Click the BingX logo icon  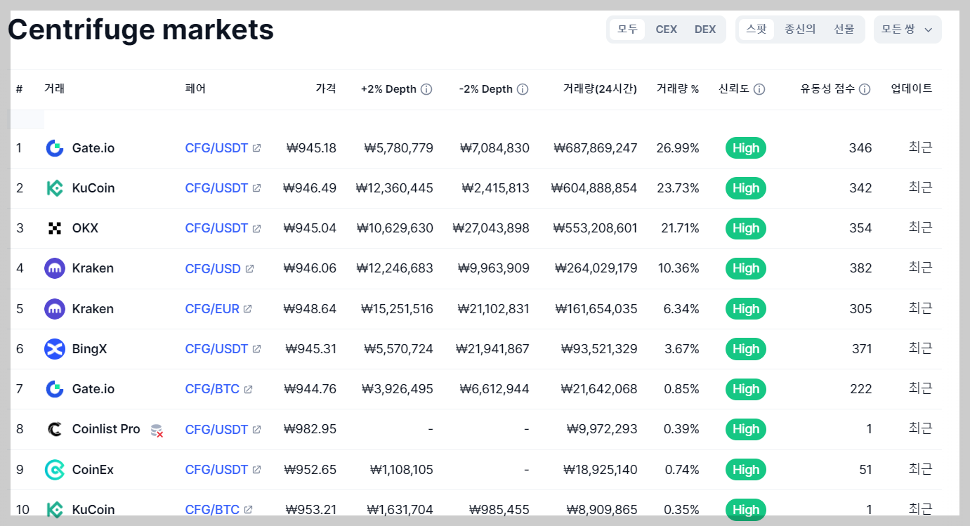[55, 349]
